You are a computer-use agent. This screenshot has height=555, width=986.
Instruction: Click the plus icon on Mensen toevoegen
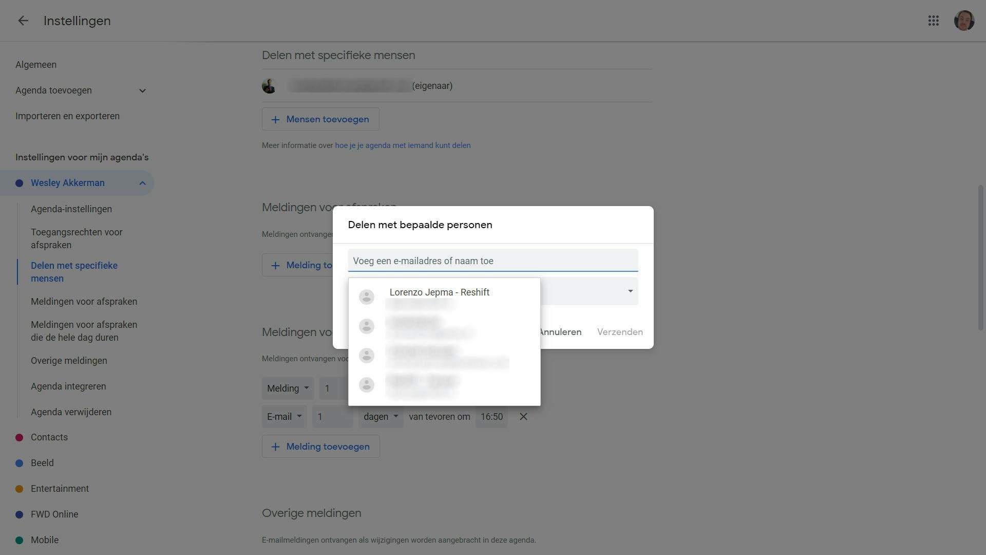275,119
